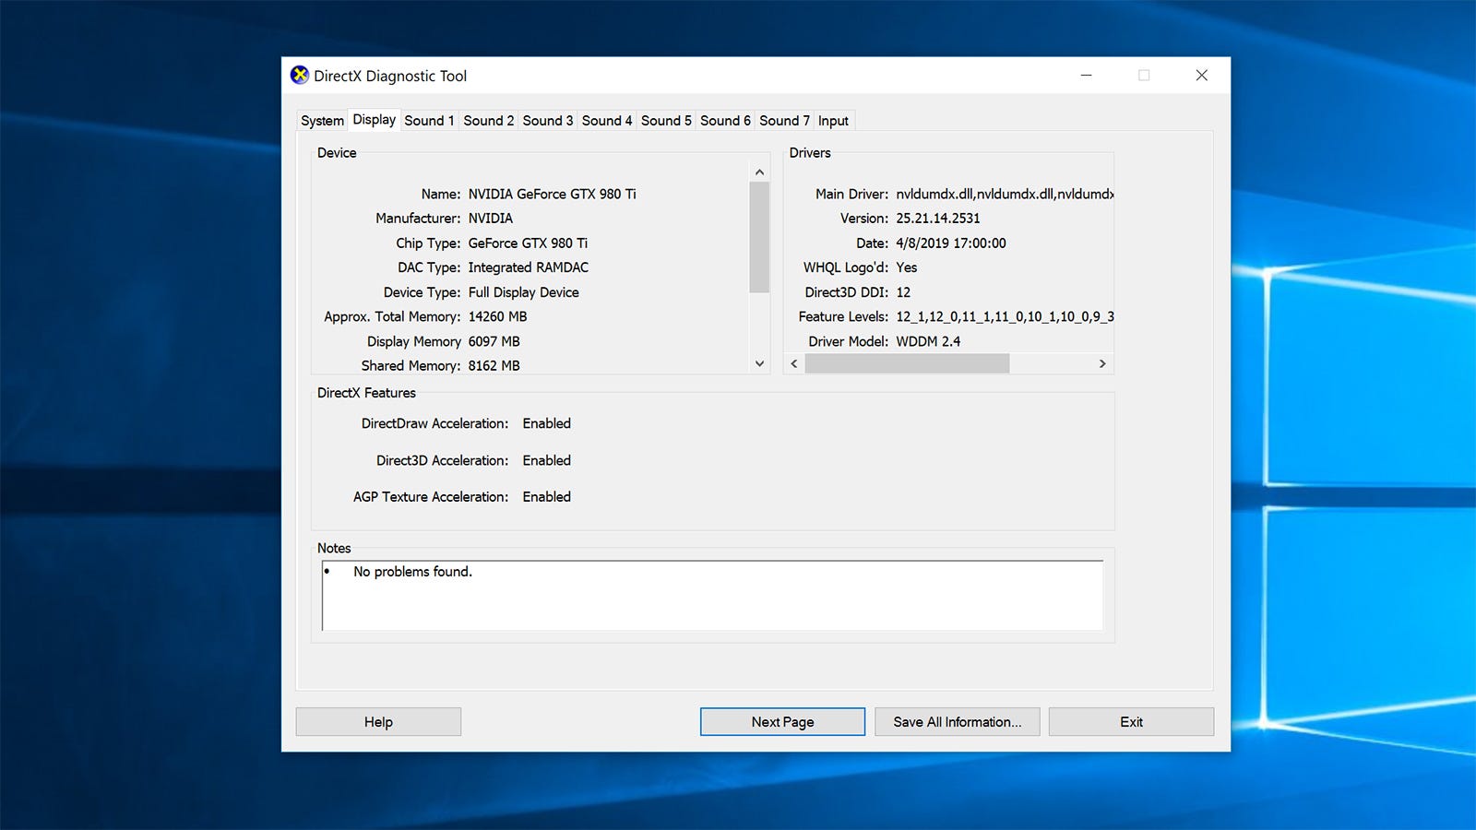Viewport: 1476px width, 830px height.
Task: Click the Next Page button
Action: click(782, 722)
